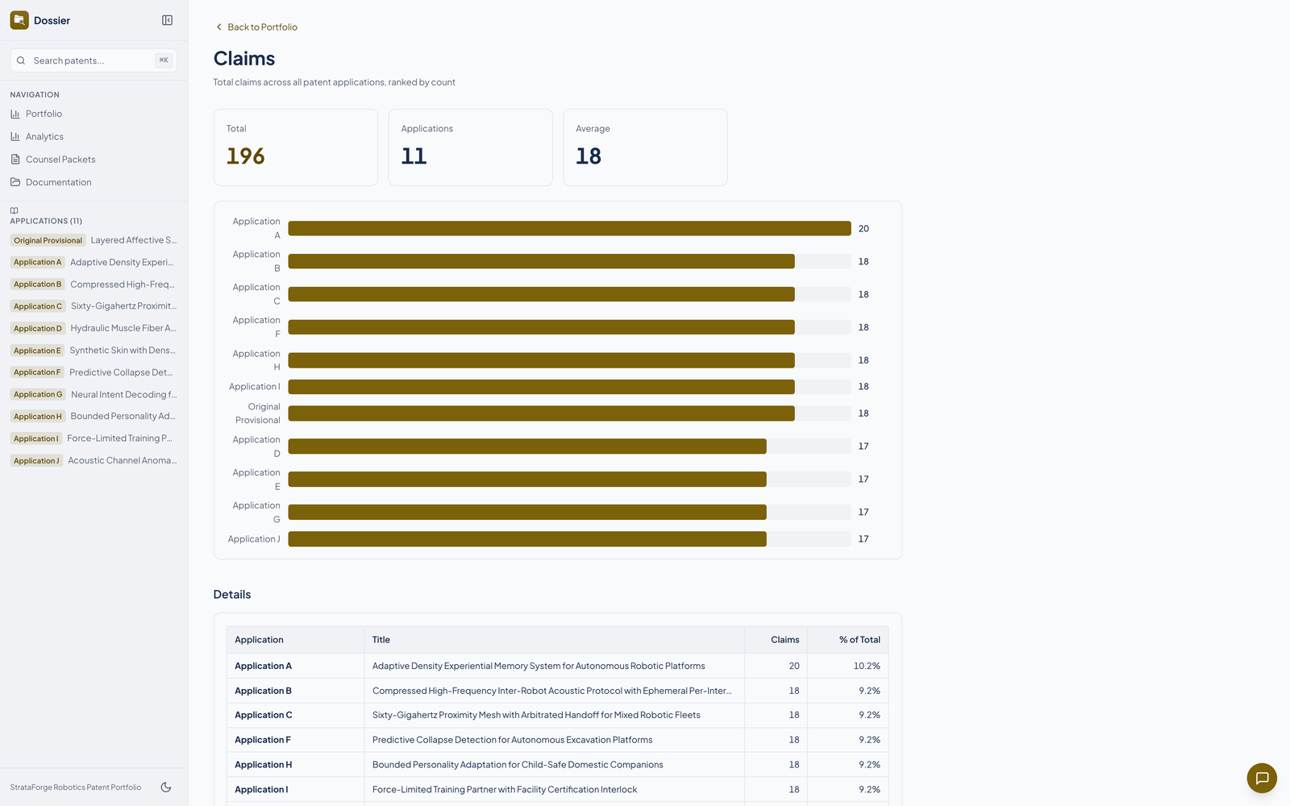
Task: Click the Counsel Packets document icon
Action: pyautogui.click(x=15, y=159)
